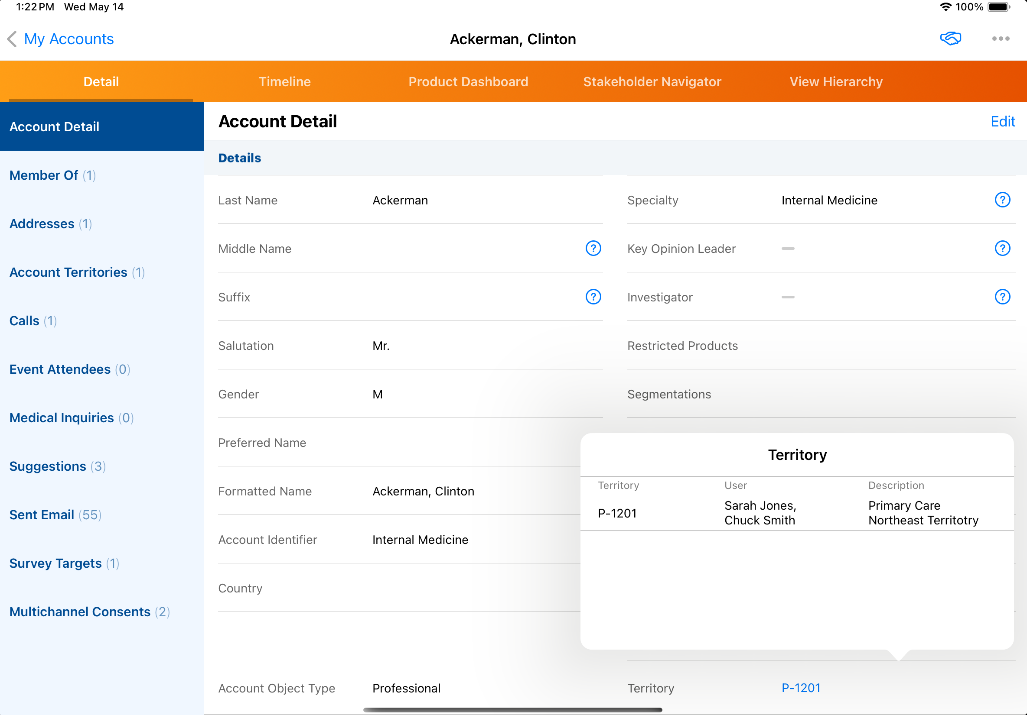This screenshot has height=715, width=1027.
Task: Tap back chevron to My Accounts
Action: [x=13, y=39]
